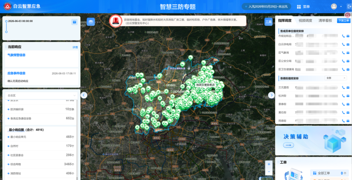Image resolution: width=352 pixels, height=180 pixels.
Task: Message 市规划和自... unit via envelope icon
Action: click(348, 36)
